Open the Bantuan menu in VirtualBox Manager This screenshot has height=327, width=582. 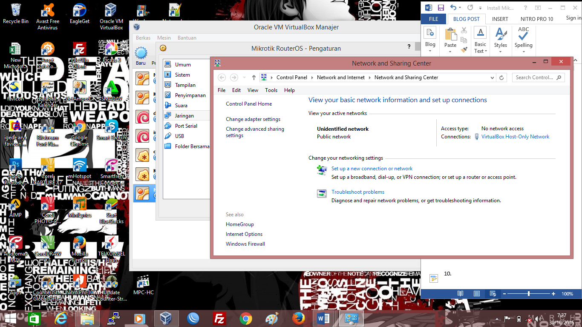coord(187,38)
